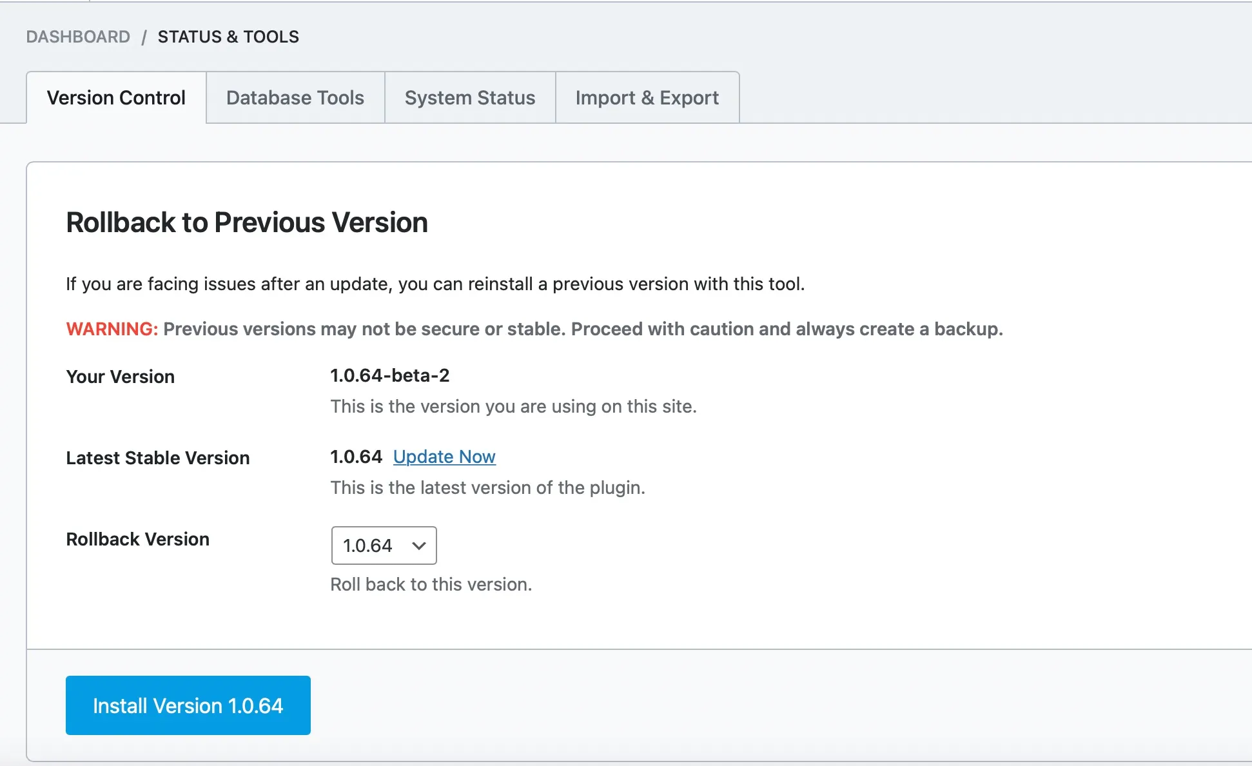The width and height of the screenshot is (1252, 766).
Task: Go to the Import & Export tab
Action: point(647,97)
